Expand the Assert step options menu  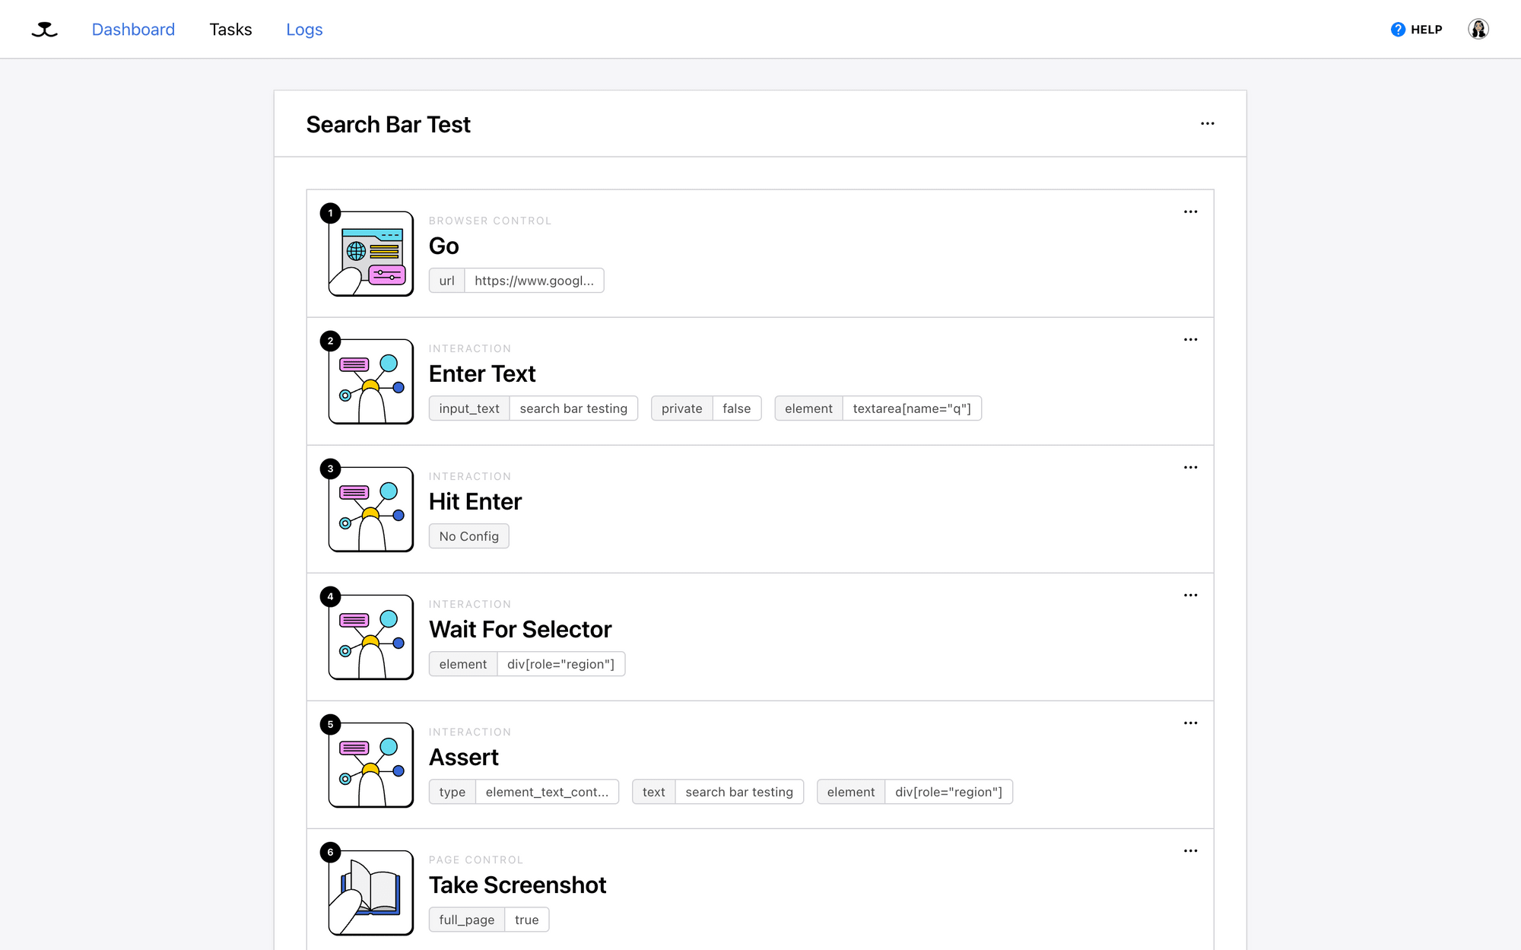1192,723
